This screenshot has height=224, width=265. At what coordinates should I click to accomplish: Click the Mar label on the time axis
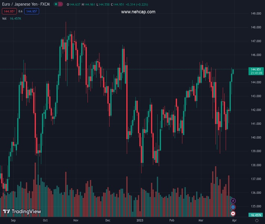[201, 221]
